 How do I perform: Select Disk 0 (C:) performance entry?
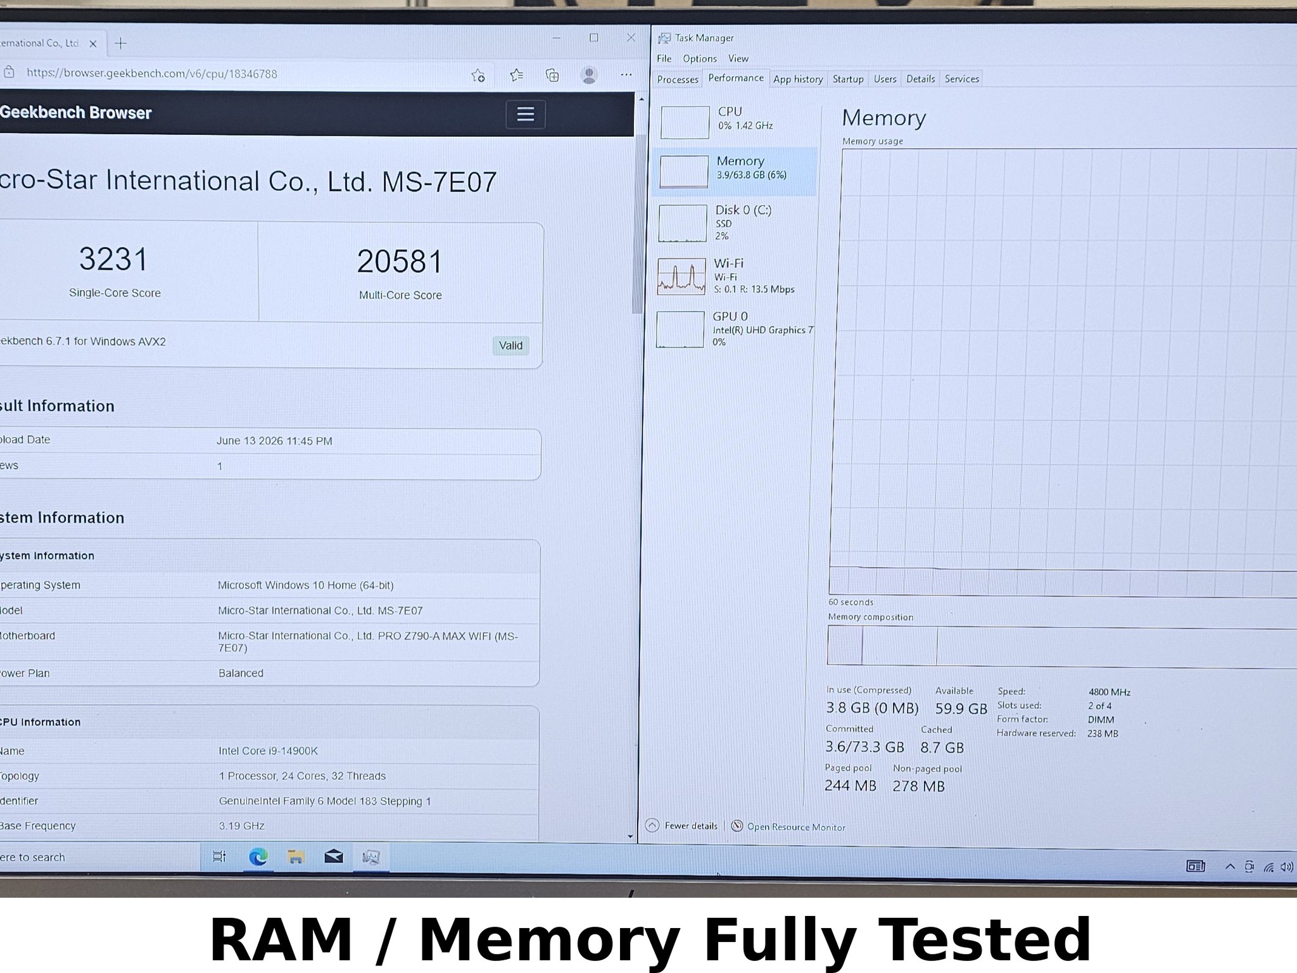(x=735, y=222)
